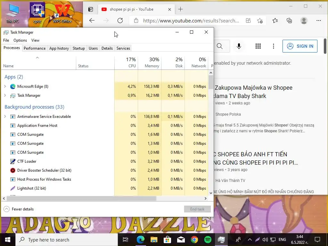Open the This PC desktop icon
328x246 pixels.
pos(12,13)
